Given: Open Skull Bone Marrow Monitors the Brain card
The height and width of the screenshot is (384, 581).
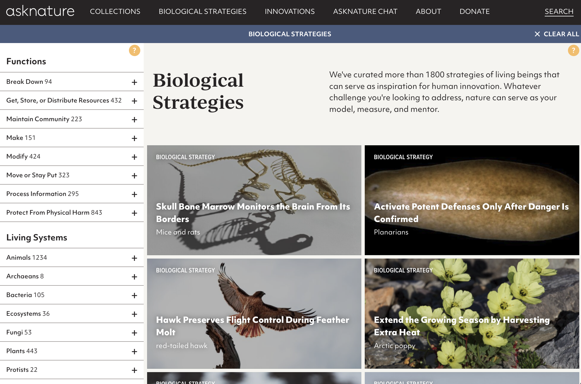Looking at the screenshot, I should pyautogui.click(x=254, y=200).
